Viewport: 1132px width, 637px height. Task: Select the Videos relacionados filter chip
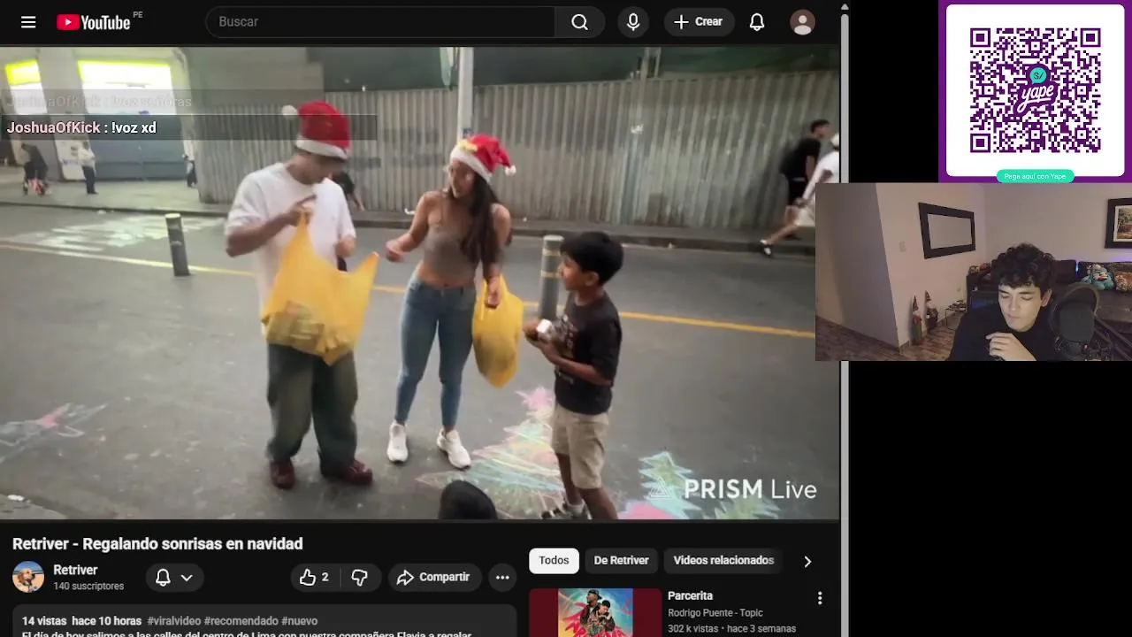click(723, 560)
